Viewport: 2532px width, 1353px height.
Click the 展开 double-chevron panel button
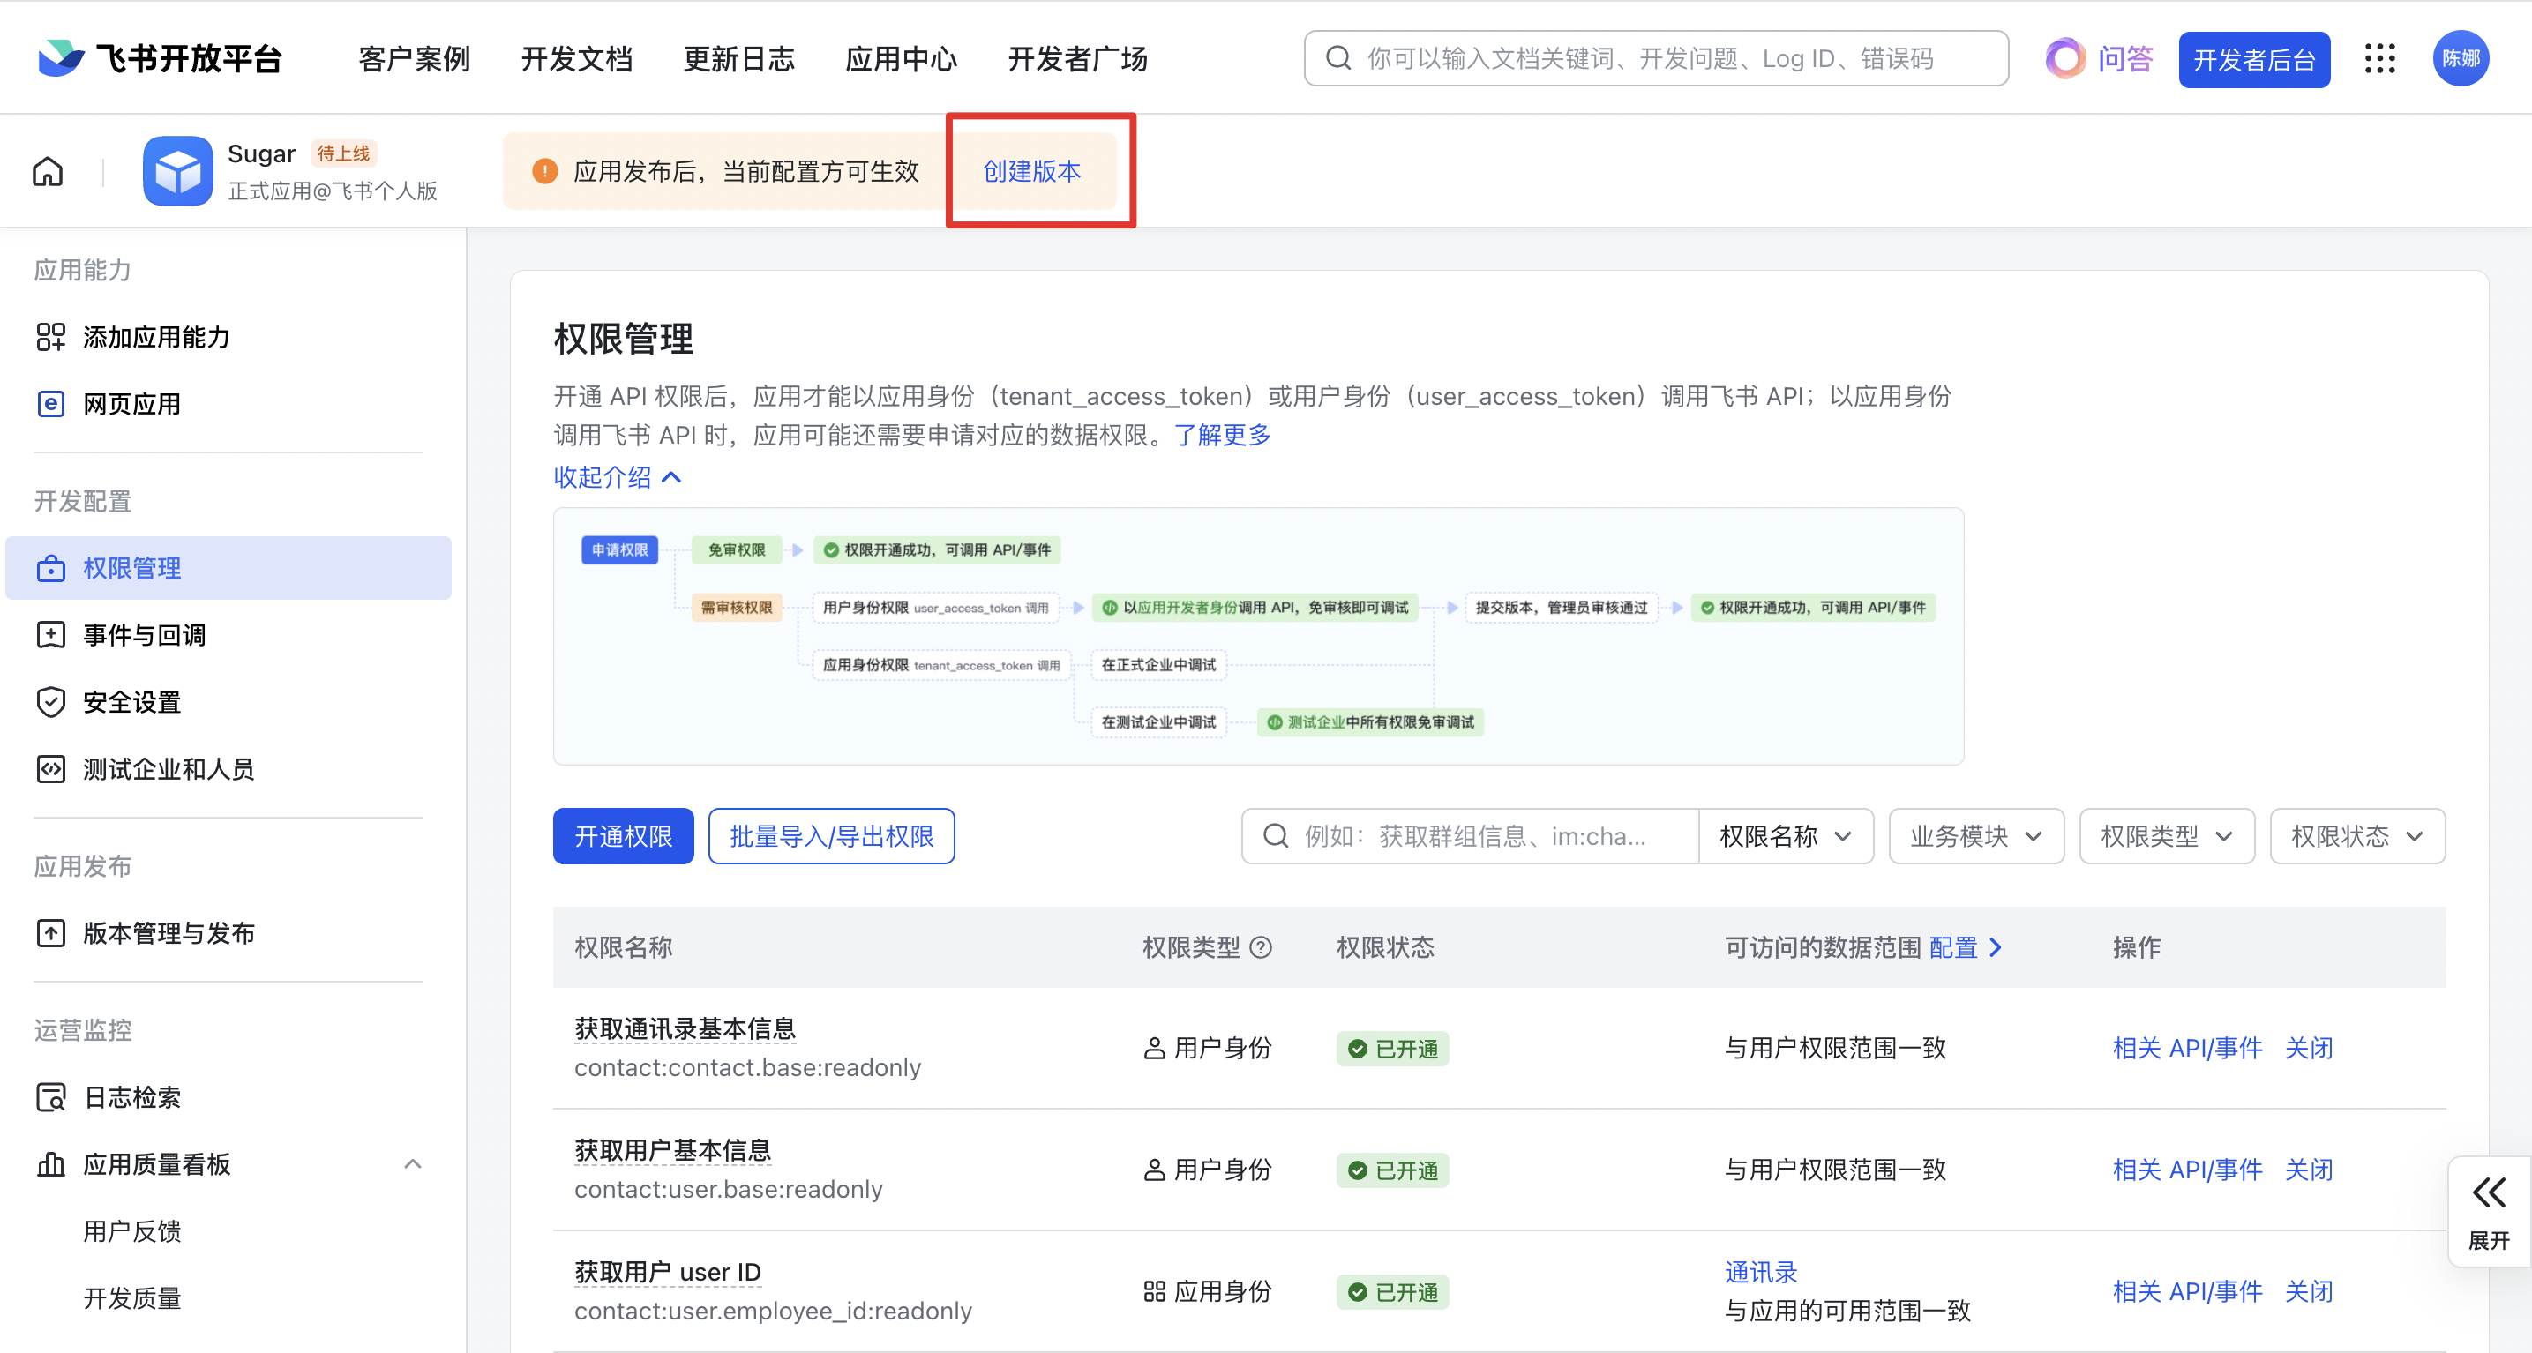coord(2489,1212)
